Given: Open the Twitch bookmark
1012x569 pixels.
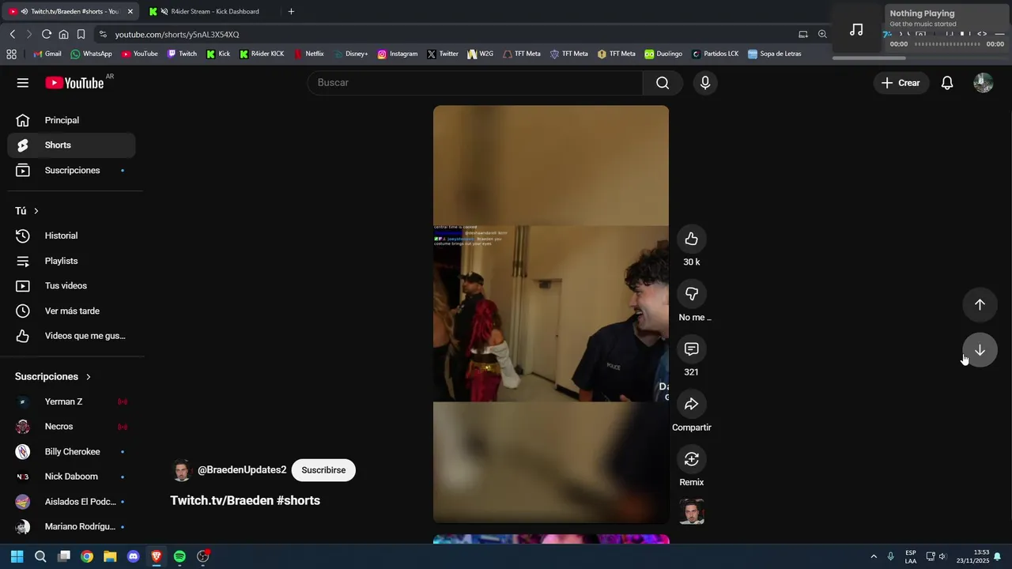Looking at the screenshot, I should pos(182,54).
